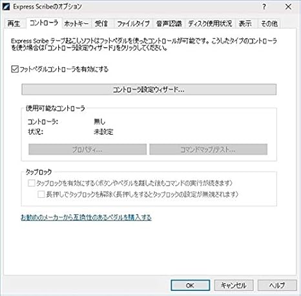Screen dimensions: 301x296
Task: Click the 状況: label
Action: (36, 132)
